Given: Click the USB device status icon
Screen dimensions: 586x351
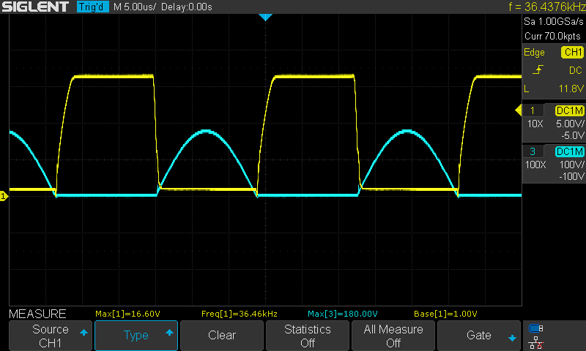Looking at the screenshot, I should pos(536,328).
